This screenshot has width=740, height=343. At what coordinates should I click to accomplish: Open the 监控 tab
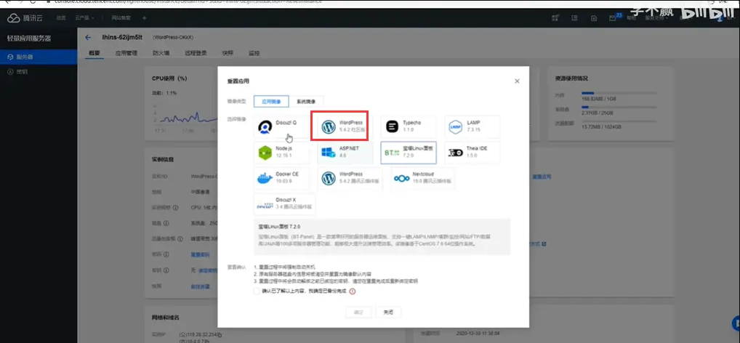point(254,53)
